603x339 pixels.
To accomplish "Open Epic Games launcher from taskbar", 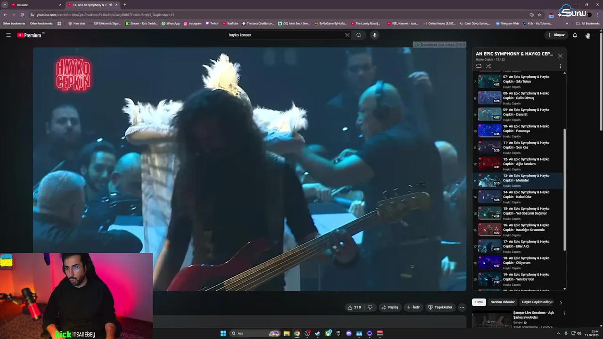I will pyautogui.click(x=338, y=333).
